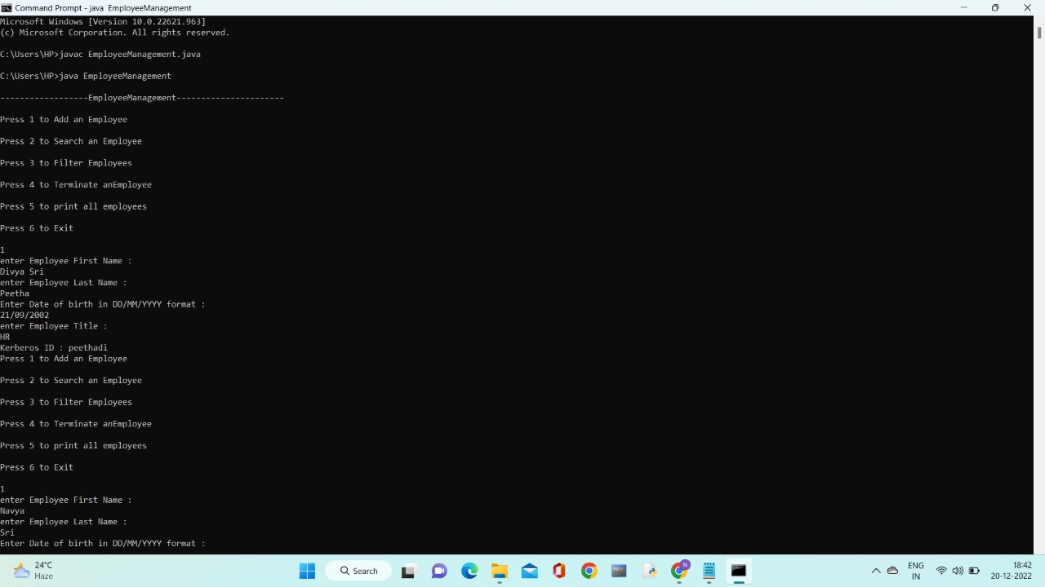The image size is (1045, 587).
Task: Open the Command Prompt system menu icon
Action: point(7,7)
